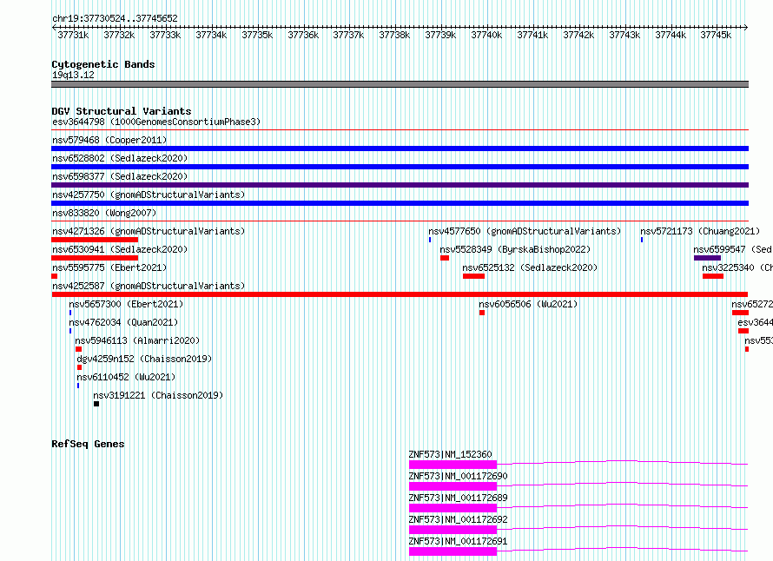The height and width of the screenshot is (561, 773).
Task: Click the magenta exon block of NM_001172689
Action: pyautogui.click(x=453, y=508)
